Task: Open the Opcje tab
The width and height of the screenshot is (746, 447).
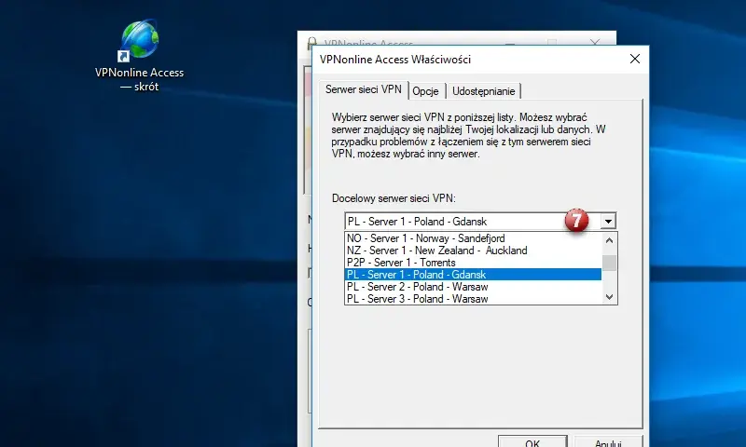Action: (x=426, y=91)
